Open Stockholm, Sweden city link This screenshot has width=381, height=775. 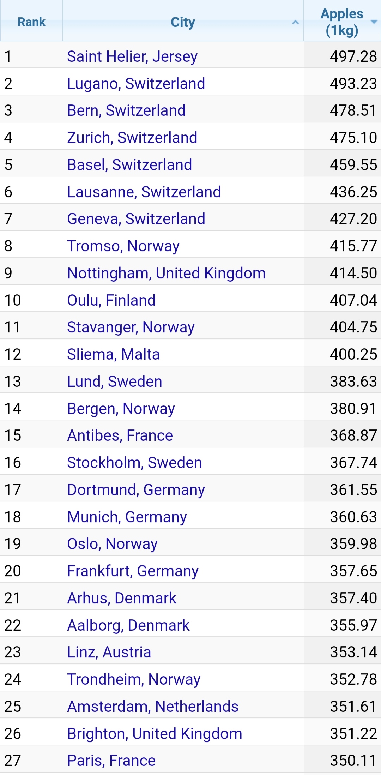(x=134, y=463)
